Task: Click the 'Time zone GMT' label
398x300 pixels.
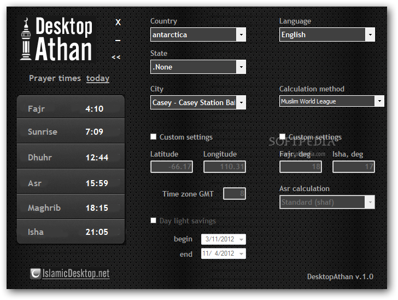Action: coord(188,194)
